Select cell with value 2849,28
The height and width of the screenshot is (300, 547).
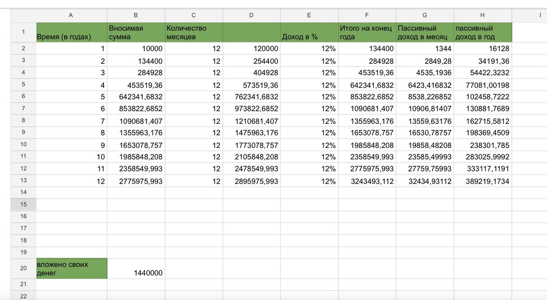coord(425,61)
